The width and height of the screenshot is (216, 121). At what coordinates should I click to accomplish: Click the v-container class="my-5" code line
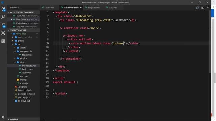(x=80, y=28)
